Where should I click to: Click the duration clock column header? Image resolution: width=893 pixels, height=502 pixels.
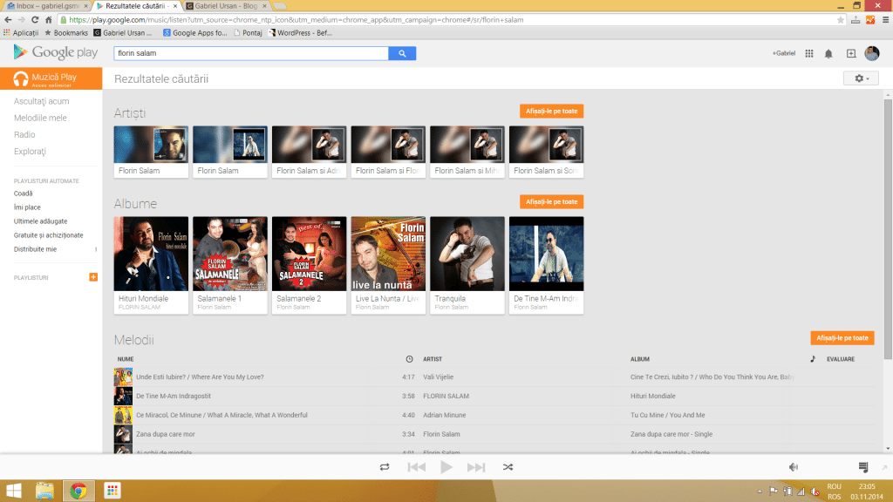[x=409, y=359]
